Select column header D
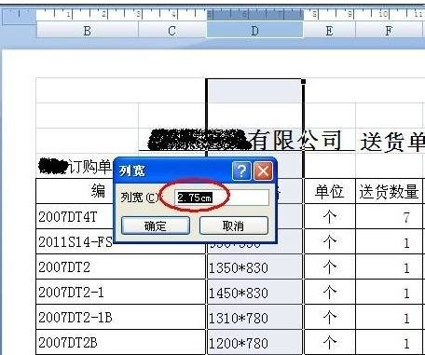The image size is (425, 355). (x=254, y=31)
